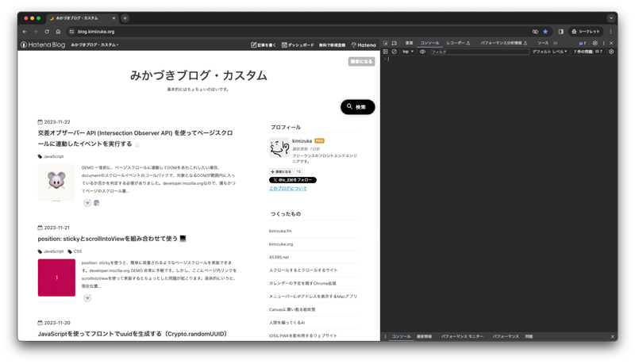The image size is (635, 364).
Task: Add a new browser tab with plus
Action: [x=125, y=18]
